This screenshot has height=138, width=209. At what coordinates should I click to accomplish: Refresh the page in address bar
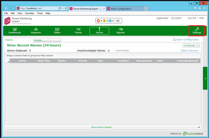pos(66,8)
